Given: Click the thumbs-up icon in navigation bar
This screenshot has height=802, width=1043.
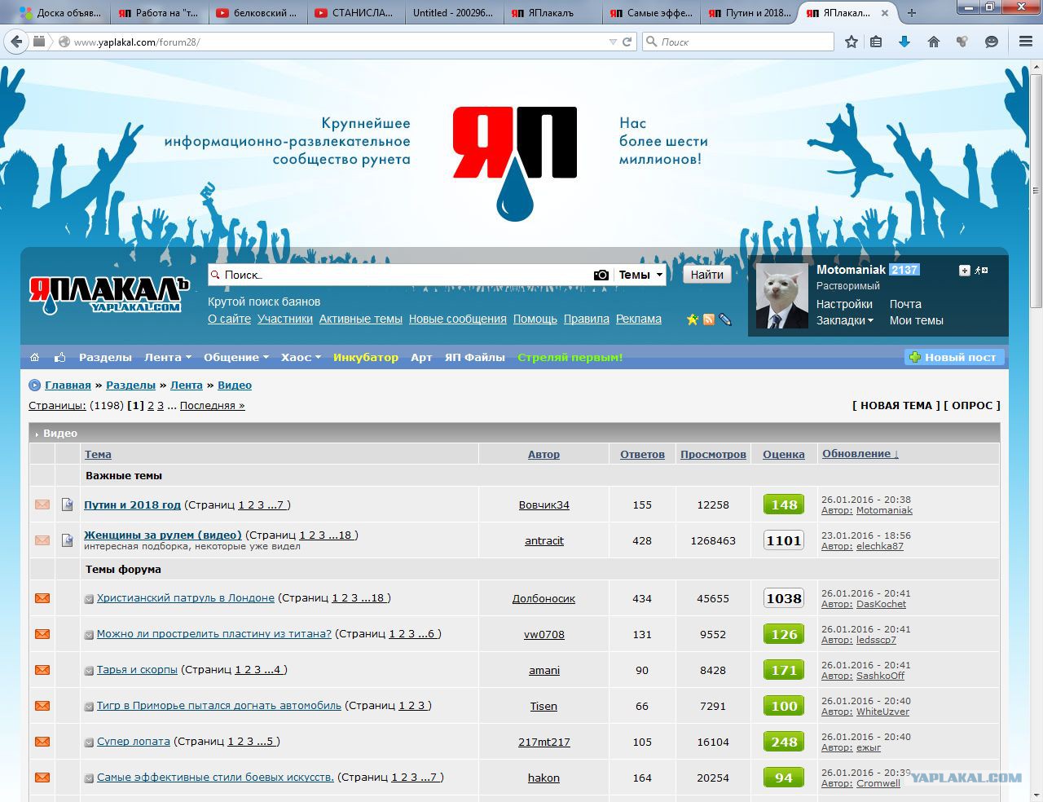Looking at the screenshot, I should tap(59, 357).
